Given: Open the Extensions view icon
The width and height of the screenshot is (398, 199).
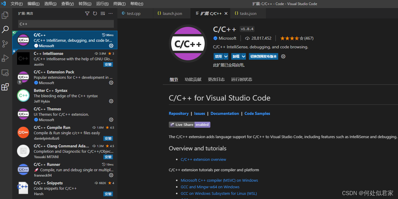Looking at the screenshot, I should coord(5,87).
